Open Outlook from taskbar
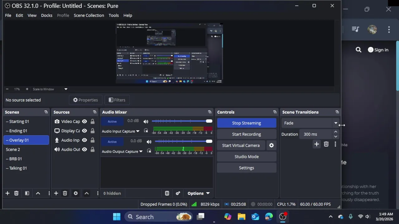Viewport: 399px width, 224px height. coord(255,217)
